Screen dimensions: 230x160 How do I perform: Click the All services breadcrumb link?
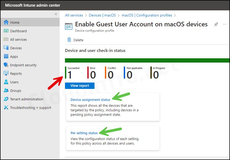tap(74, 15)
